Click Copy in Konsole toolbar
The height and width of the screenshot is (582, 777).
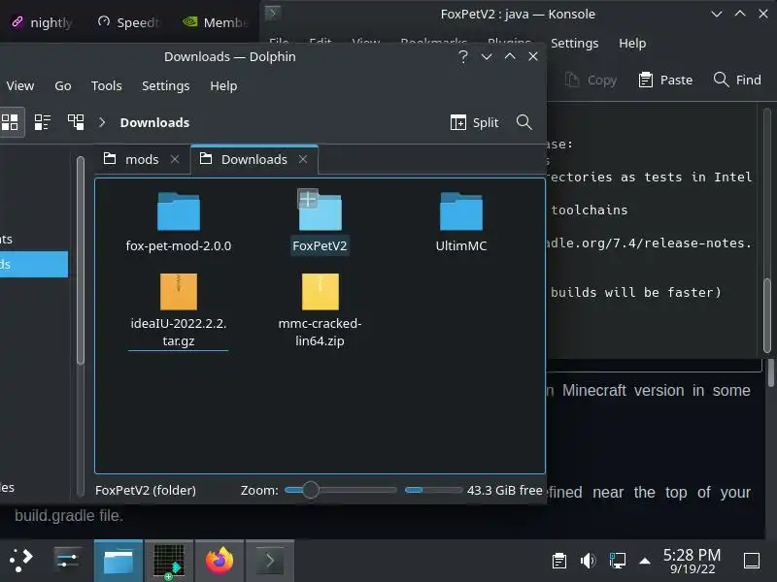[x=591, y=80]
